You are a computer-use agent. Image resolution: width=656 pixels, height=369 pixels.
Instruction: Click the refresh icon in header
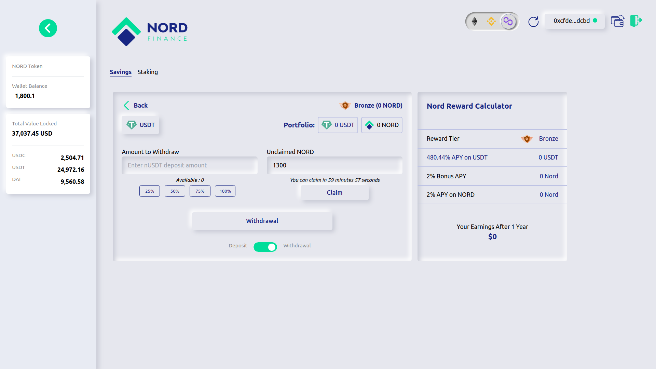coord(533,22)
